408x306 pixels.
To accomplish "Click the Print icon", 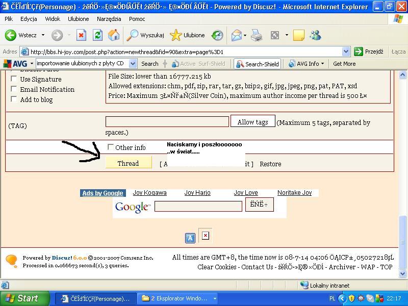I will pyautogui.click(x=257, y=35).
